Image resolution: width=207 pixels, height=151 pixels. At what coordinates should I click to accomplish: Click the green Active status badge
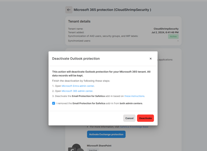(x=173, y=36)
